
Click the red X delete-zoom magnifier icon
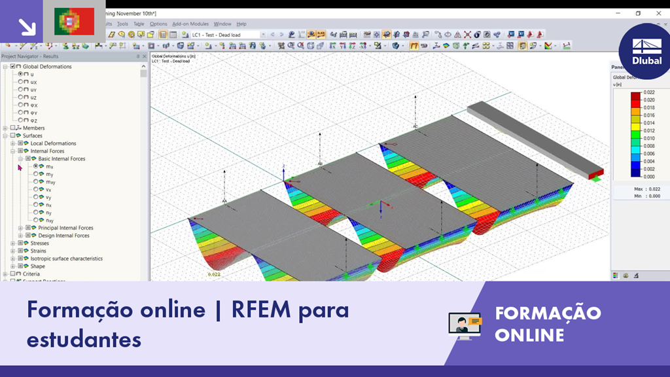[301, 46]
